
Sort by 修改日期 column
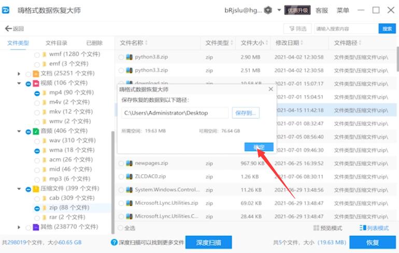289,42
